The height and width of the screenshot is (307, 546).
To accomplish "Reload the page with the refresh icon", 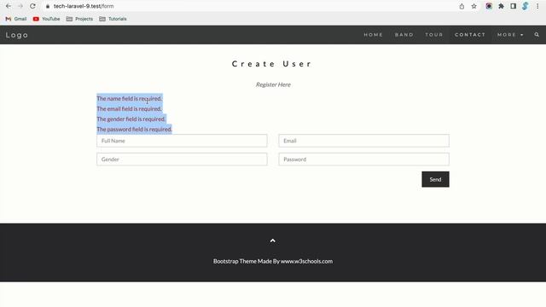I will 32,6.
